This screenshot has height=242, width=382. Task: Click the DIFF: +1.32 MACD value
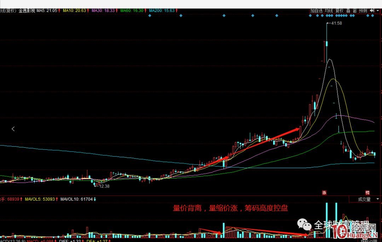[x=70, y=241]
